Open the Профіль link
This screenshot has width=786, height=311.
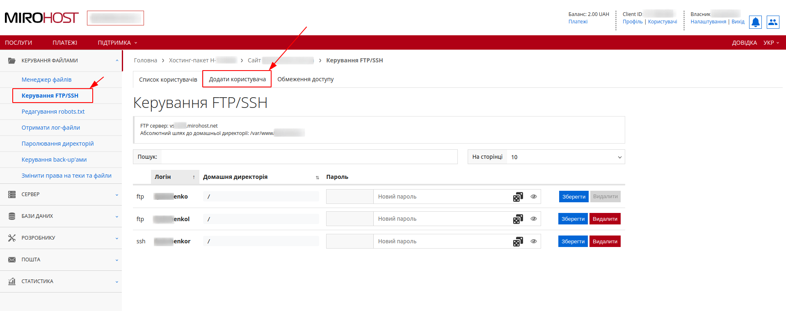[x=633, y=22]
